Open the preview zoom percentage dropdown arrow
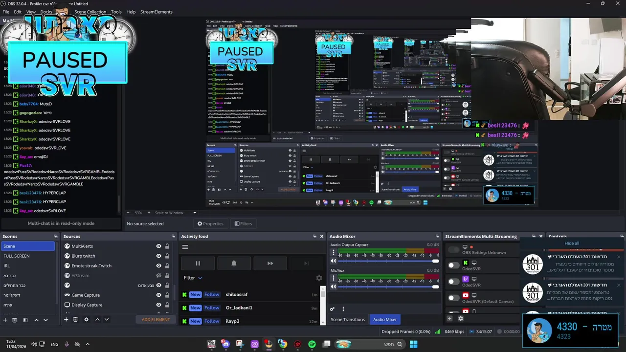This screenshot has height=352, width=626. pyautogui.click(x=195, y=213)
